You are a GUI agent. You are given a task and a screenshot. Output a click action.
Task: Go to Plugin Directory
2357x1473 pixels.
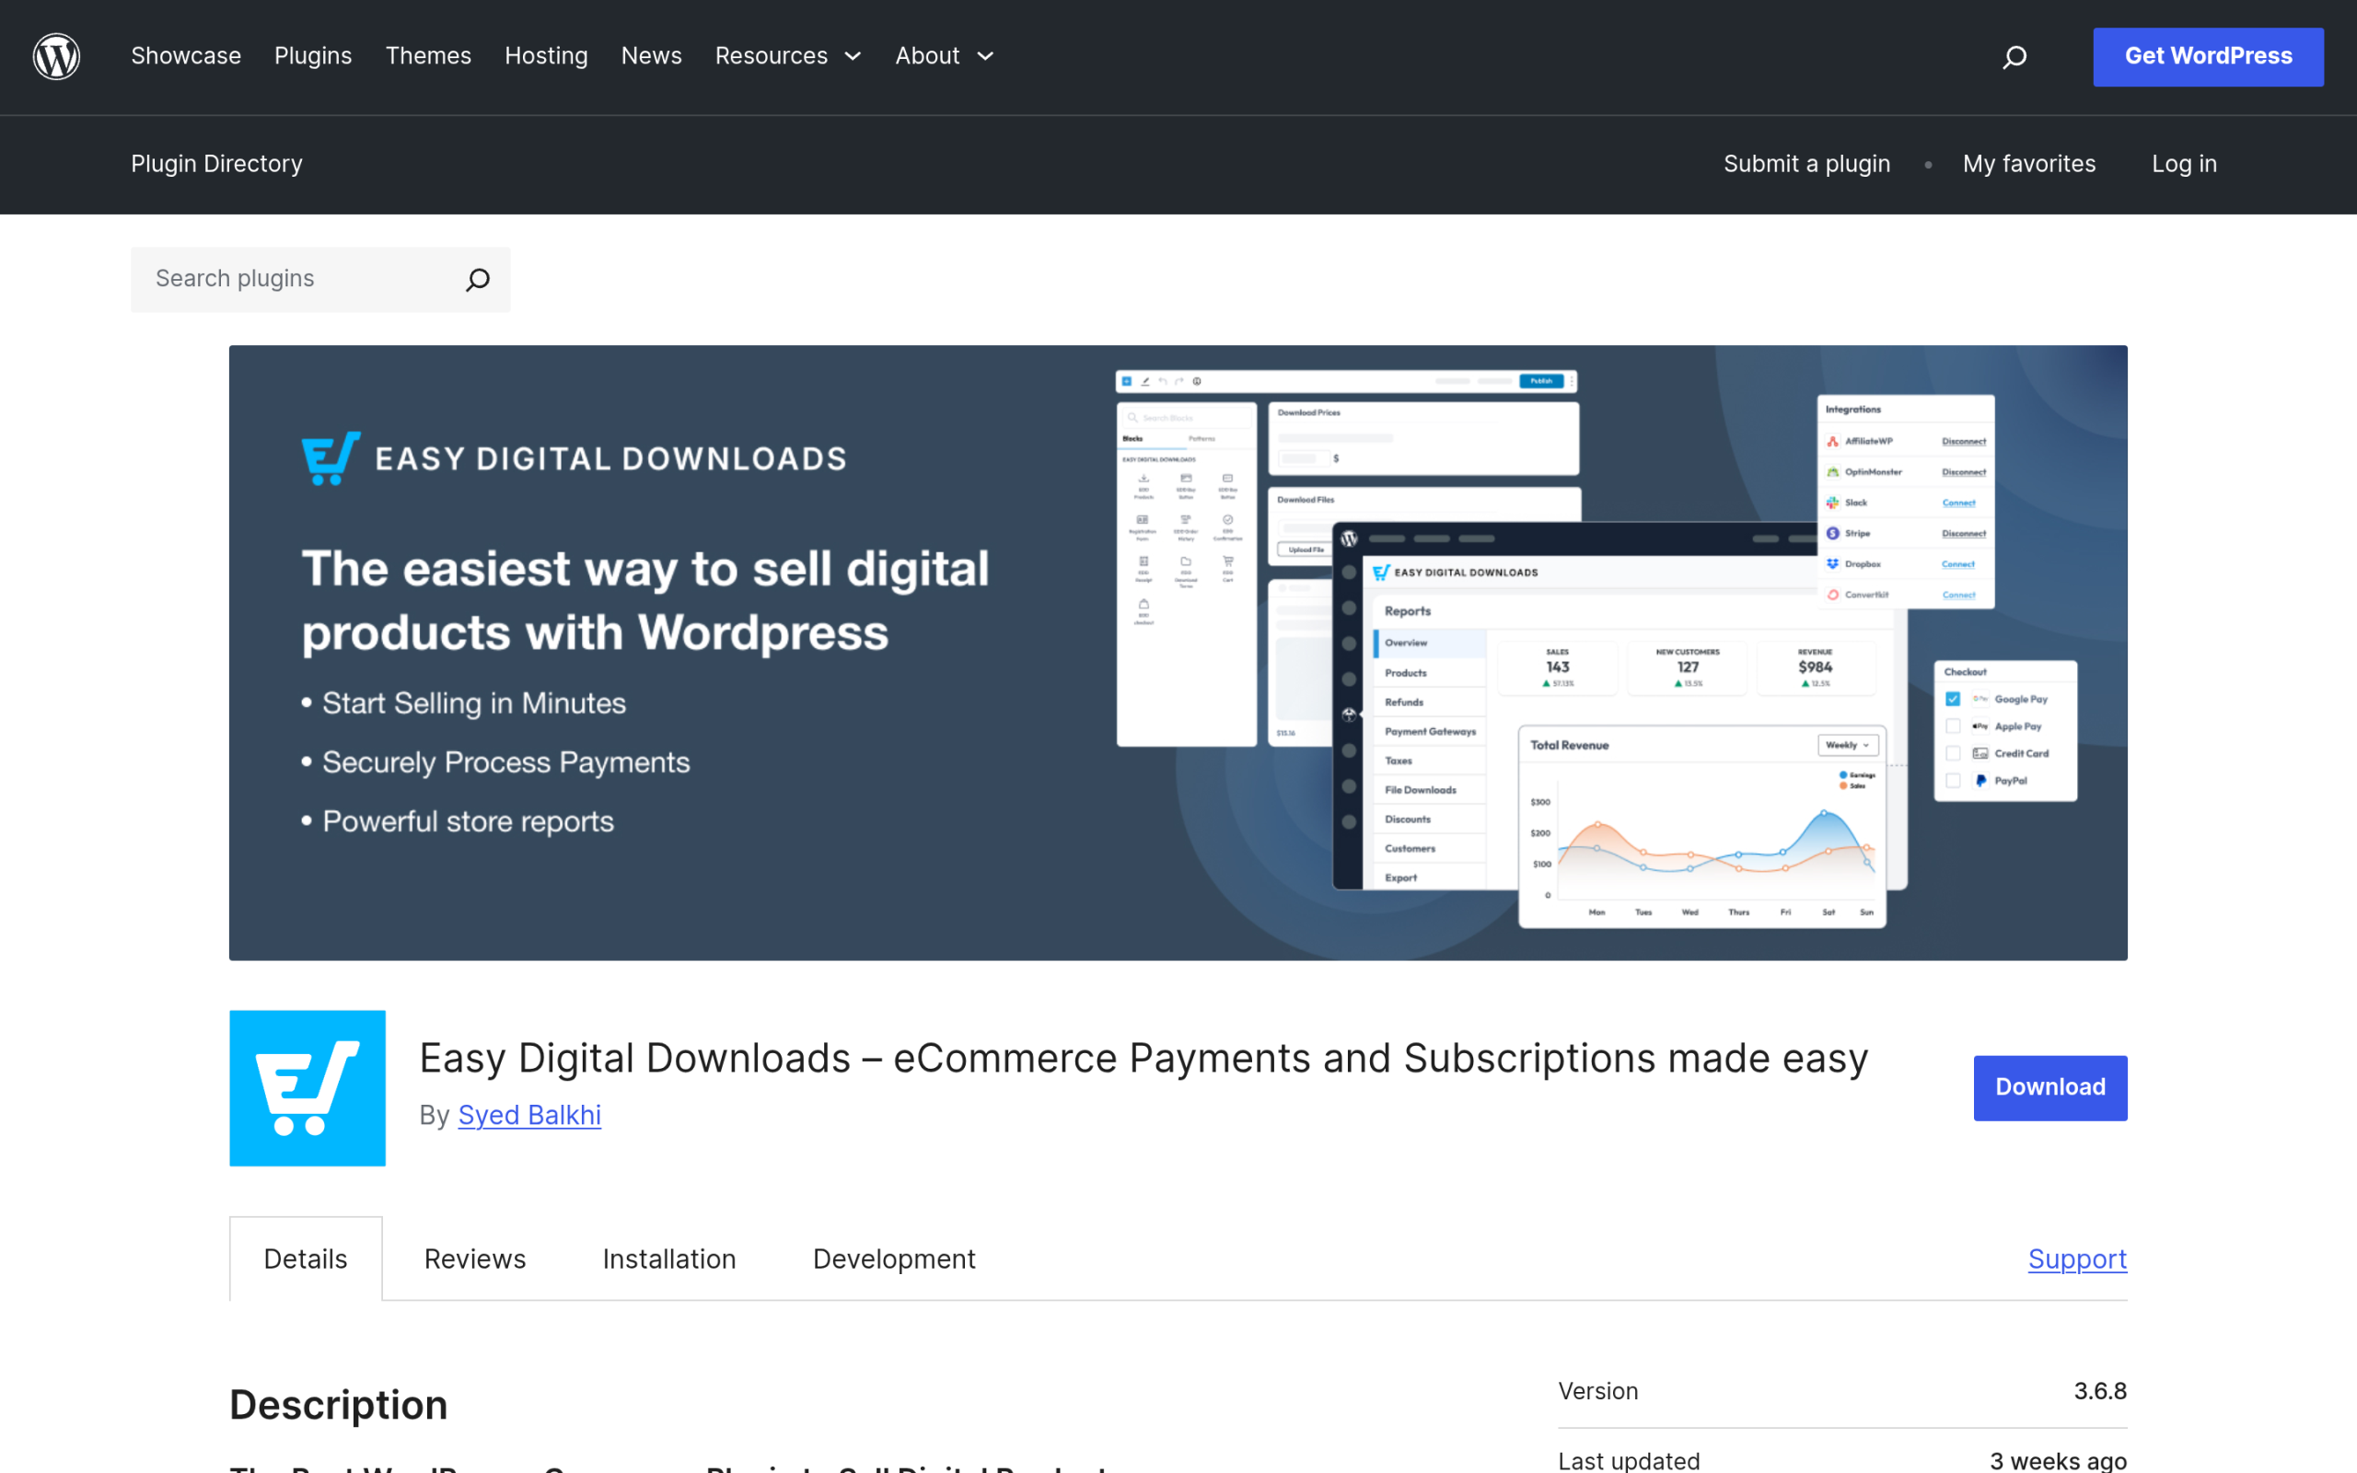pyautogui.click(x=217, y=164)
